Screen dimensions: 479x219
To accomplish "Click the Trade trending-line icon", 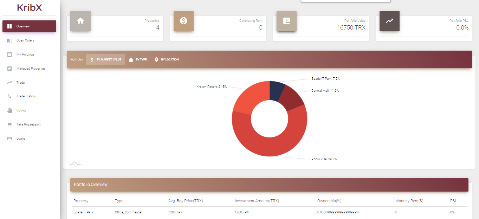I will click(x=9, y=83).
